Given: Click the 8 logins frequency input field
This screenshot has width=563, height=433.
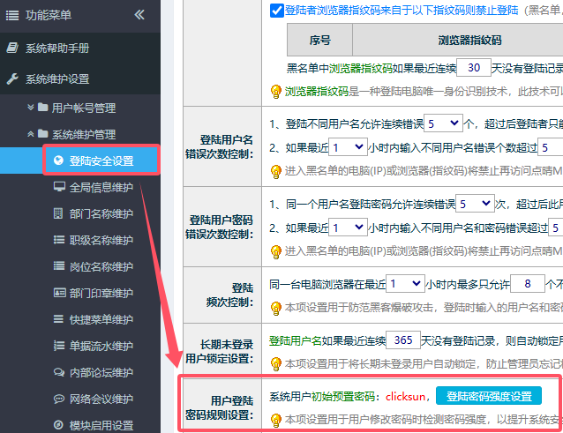Looking at the screenshot, I should click(x=528, y=284).
